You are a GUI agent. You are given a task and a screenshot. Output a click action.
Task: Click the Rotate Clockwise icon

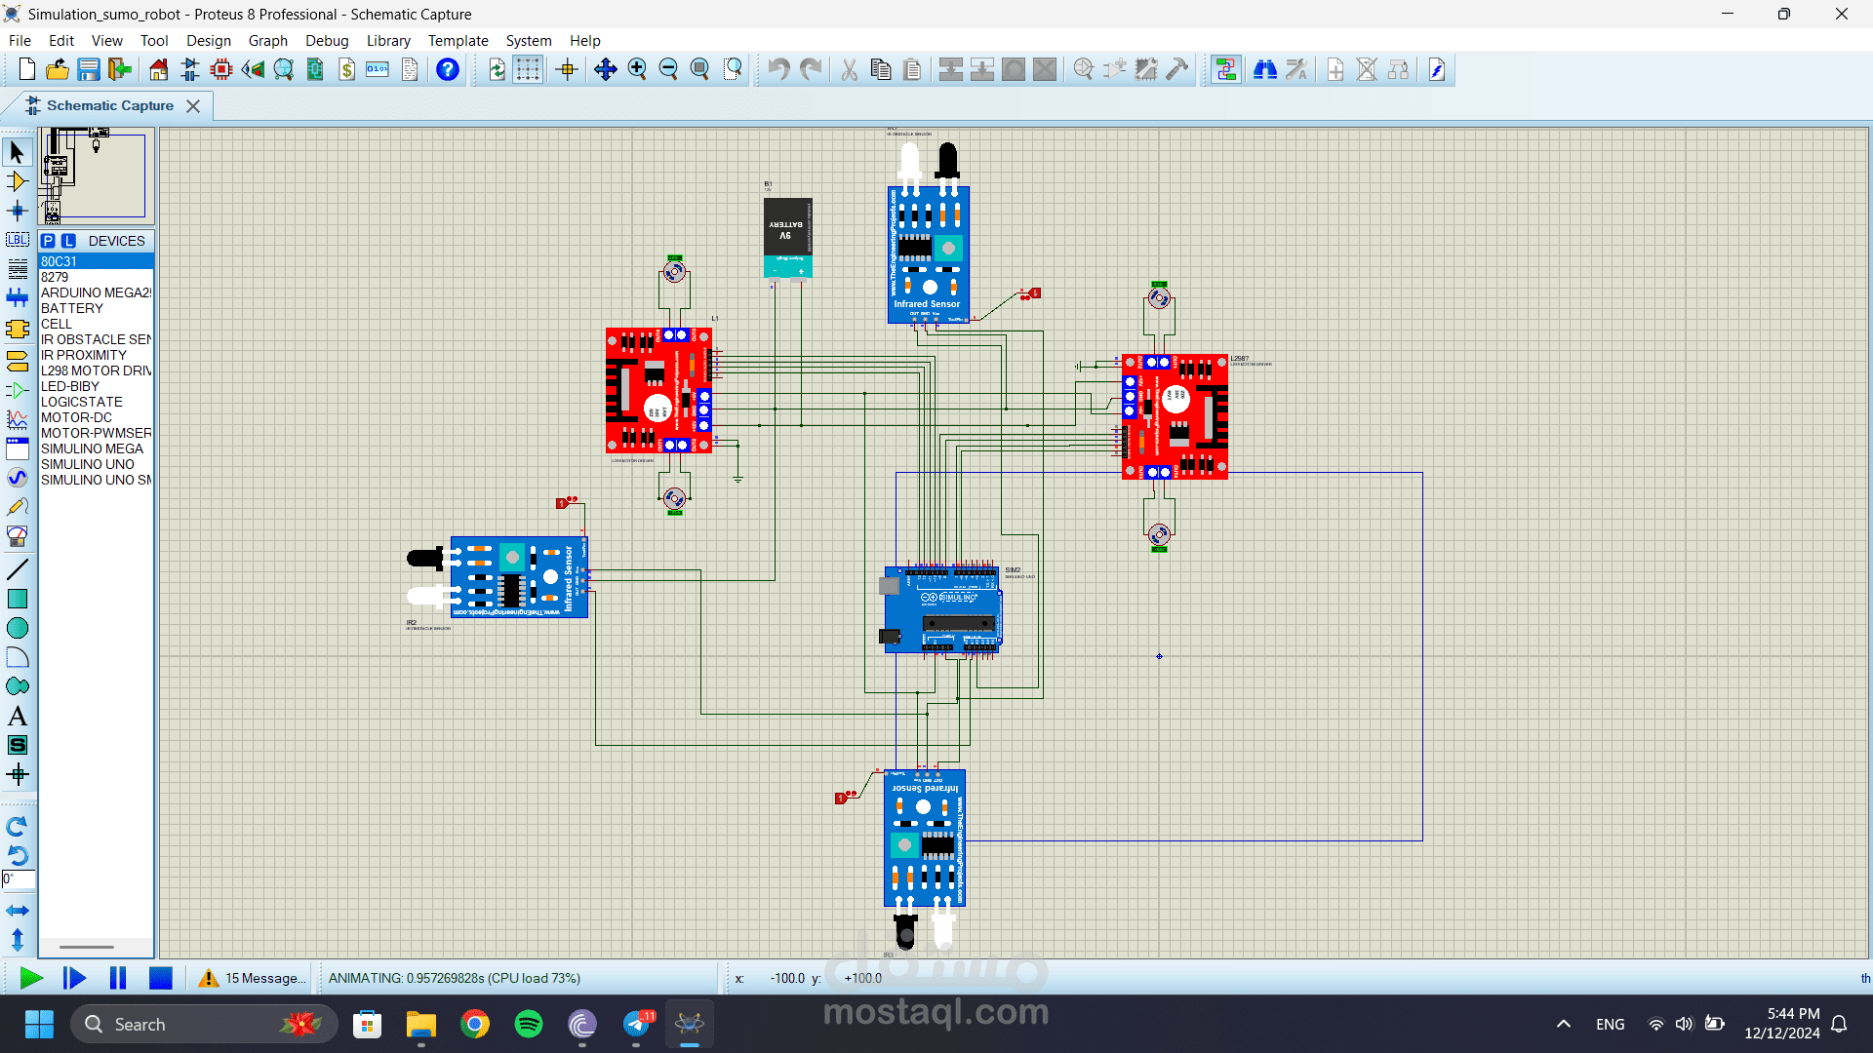[x=18, y=827]
